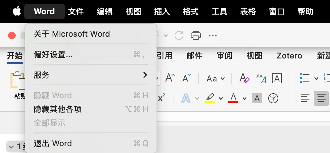Image resolution: width=330 pixels, height=153 pixels.
Task: Click the enclosed character 字 icon
Action: (273, 98)
